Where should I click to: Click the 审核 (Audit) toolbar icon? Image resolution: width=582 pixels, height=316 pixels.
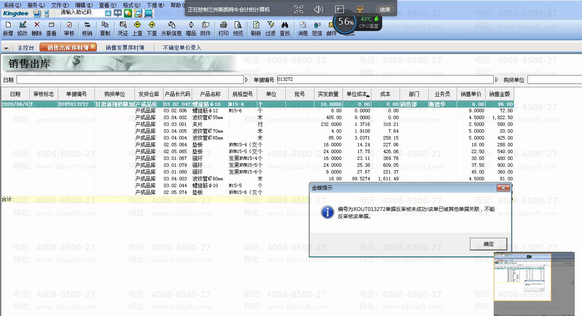point(69,28)
